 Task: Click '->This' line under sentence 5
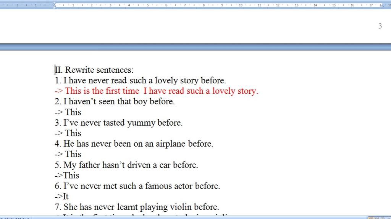click(x=67, y=176)
